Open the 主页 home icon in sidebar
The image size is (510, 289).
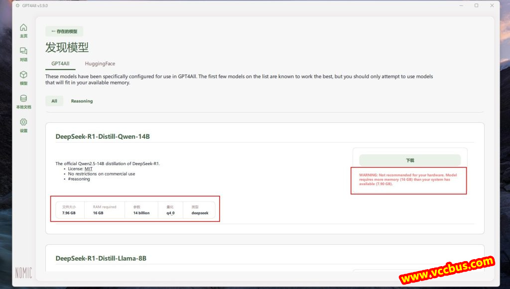pyautogui.click(x=23, y=28)
